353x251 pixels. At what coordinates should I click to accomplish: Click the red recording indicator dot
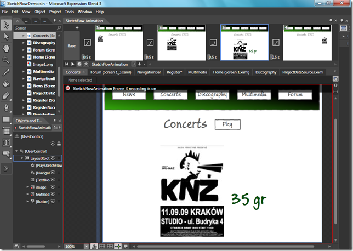point(68,88)
